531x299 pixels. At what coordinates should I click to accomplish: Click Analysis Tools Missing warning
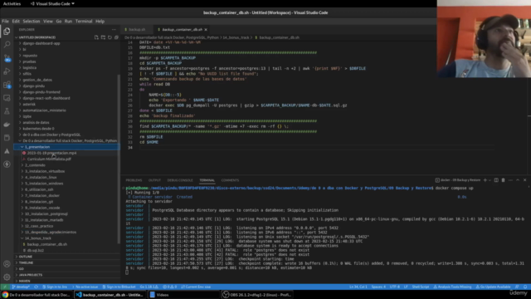point(452,287)
